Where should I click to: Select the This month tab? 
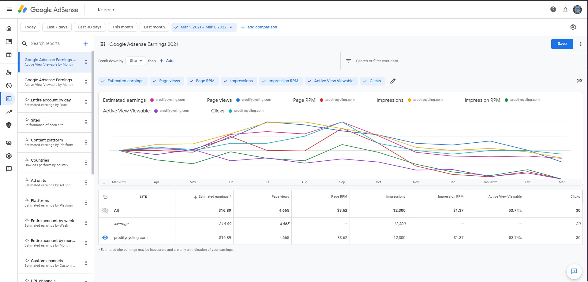point(123,27)
